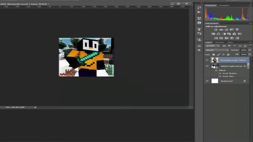Open the Adjustments panel menu
The height and width of the screenshot is (142, 253).
tap(250, 23)
